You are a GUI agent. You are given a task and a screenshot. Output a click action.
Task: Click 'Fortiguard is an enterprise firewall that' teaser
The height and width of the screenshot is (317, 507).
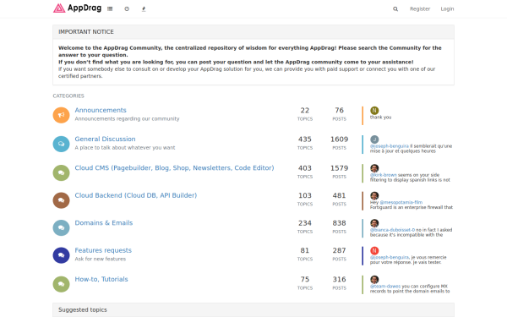pyautogui.click(x=412, y=207)
